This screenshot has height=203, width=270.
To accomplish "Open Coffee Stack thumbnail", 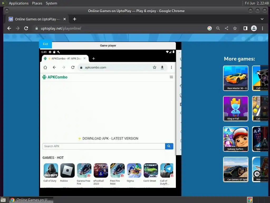I will coord(260,78).
